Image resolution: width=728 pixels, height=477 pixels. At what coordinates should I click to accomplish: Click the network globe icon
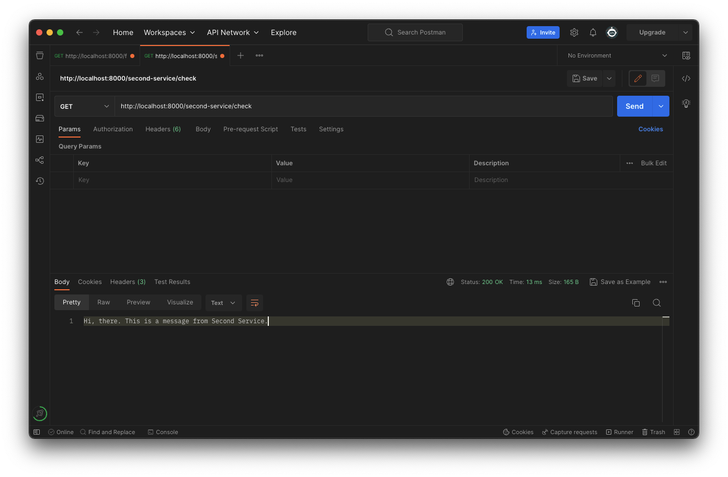(450, 282)
